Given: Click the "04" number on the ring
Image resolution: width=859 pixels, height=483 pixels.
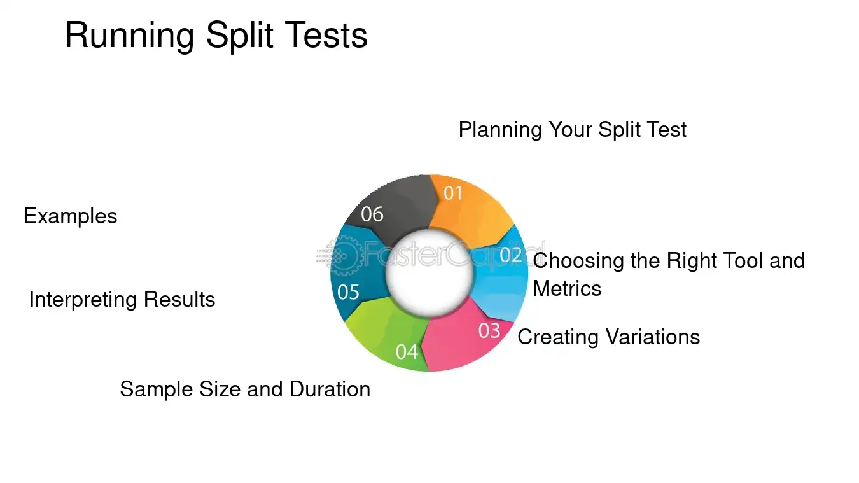Looking at the screenshot, I should (407, 351).
